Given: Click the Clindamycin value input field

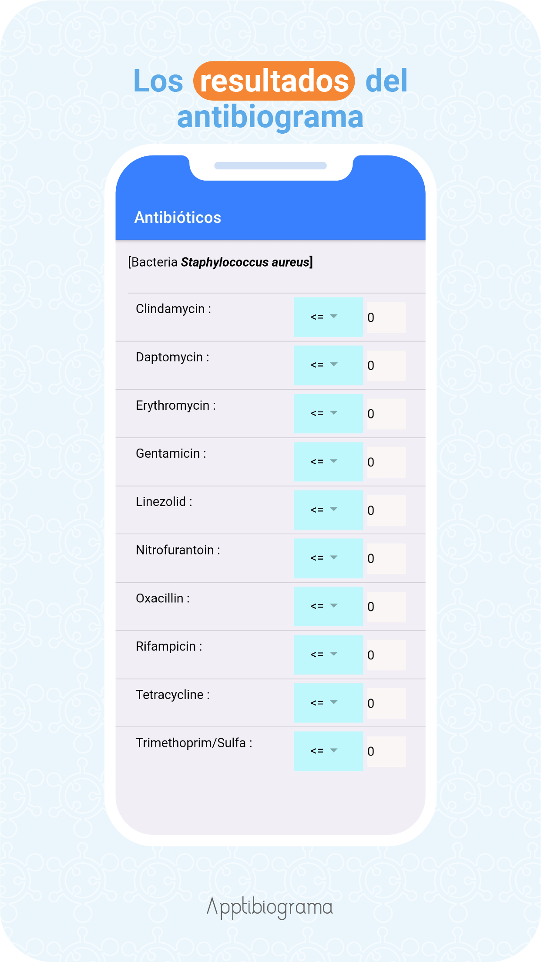Looking at the screenshot, I should (x=386, y=317).
